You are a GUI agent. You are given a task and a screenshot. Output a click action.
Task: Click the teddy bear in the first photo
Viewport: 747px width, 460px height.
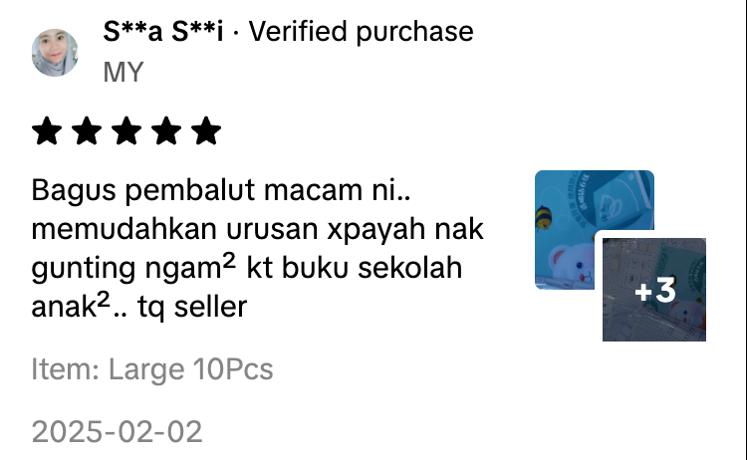(570, 266)
